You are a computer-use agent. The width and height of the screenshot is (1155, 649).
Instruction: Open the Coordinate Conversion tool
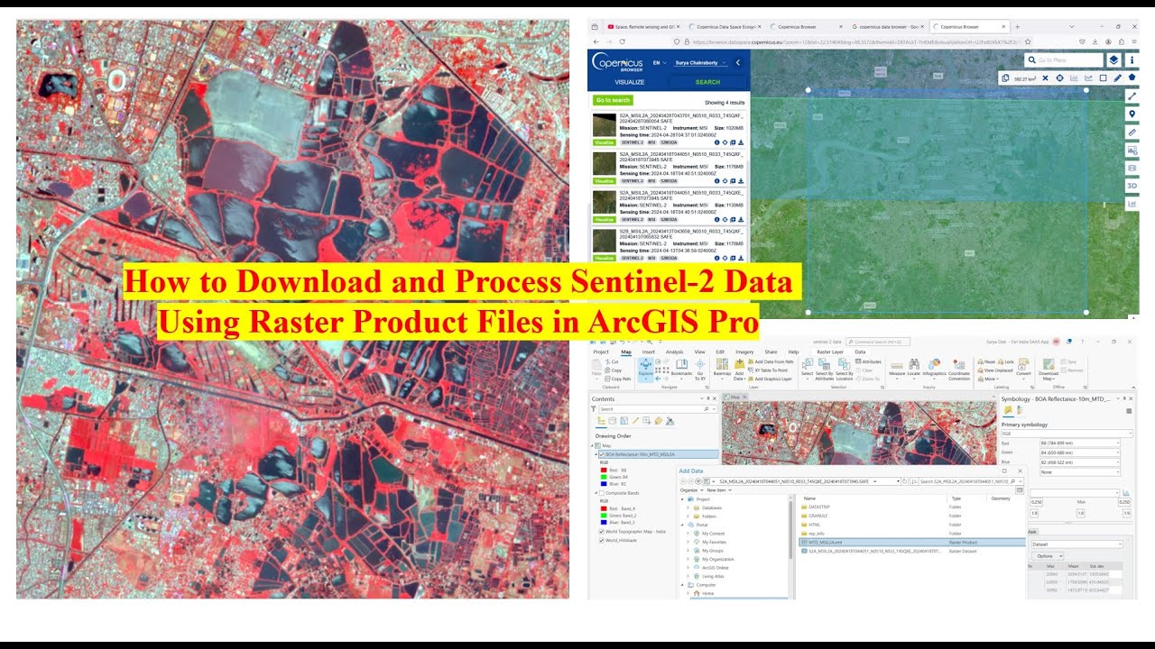tap(959, 370)
